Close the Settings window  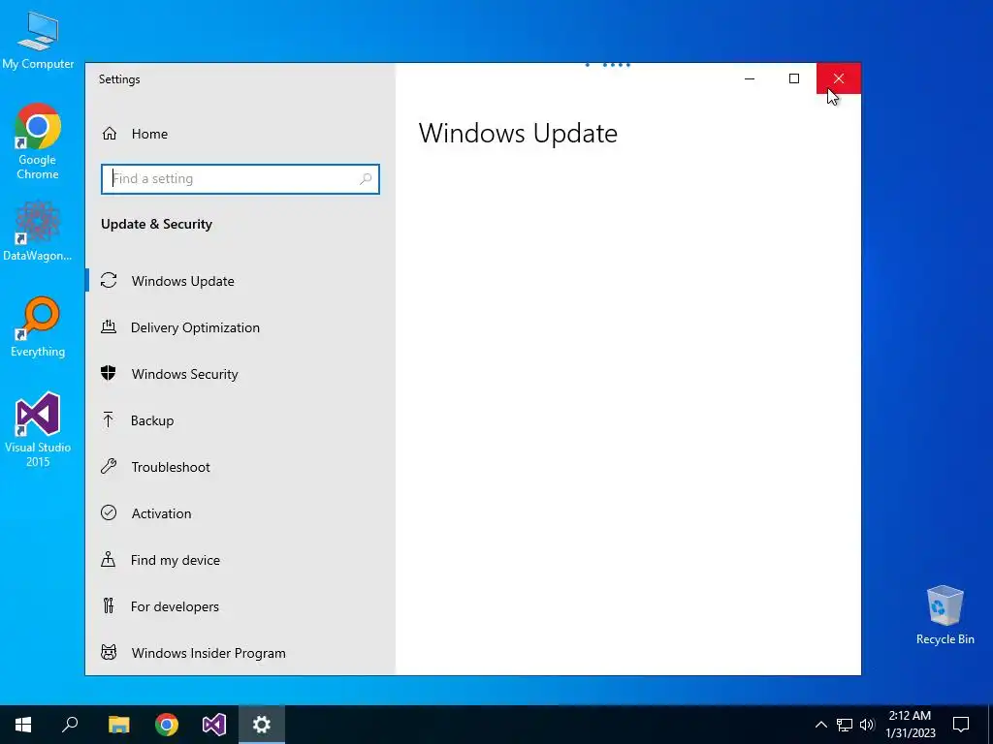[x=839, y=78]
